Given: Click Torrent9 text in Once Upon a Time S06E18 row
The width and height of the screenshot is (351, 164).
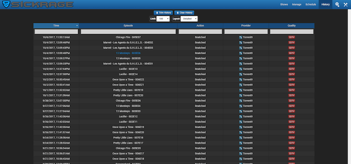Looking at the screenshot, I should [x=248, y=159].
